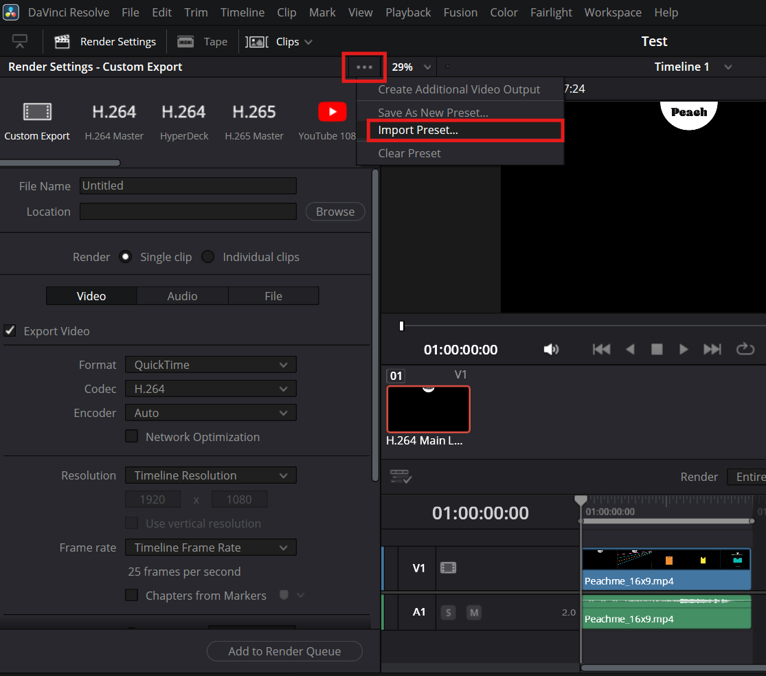Screen dimensions: 766x676
Task: Toggle loop playback icon
Action: pyautogui.click(x=745, y=350)
